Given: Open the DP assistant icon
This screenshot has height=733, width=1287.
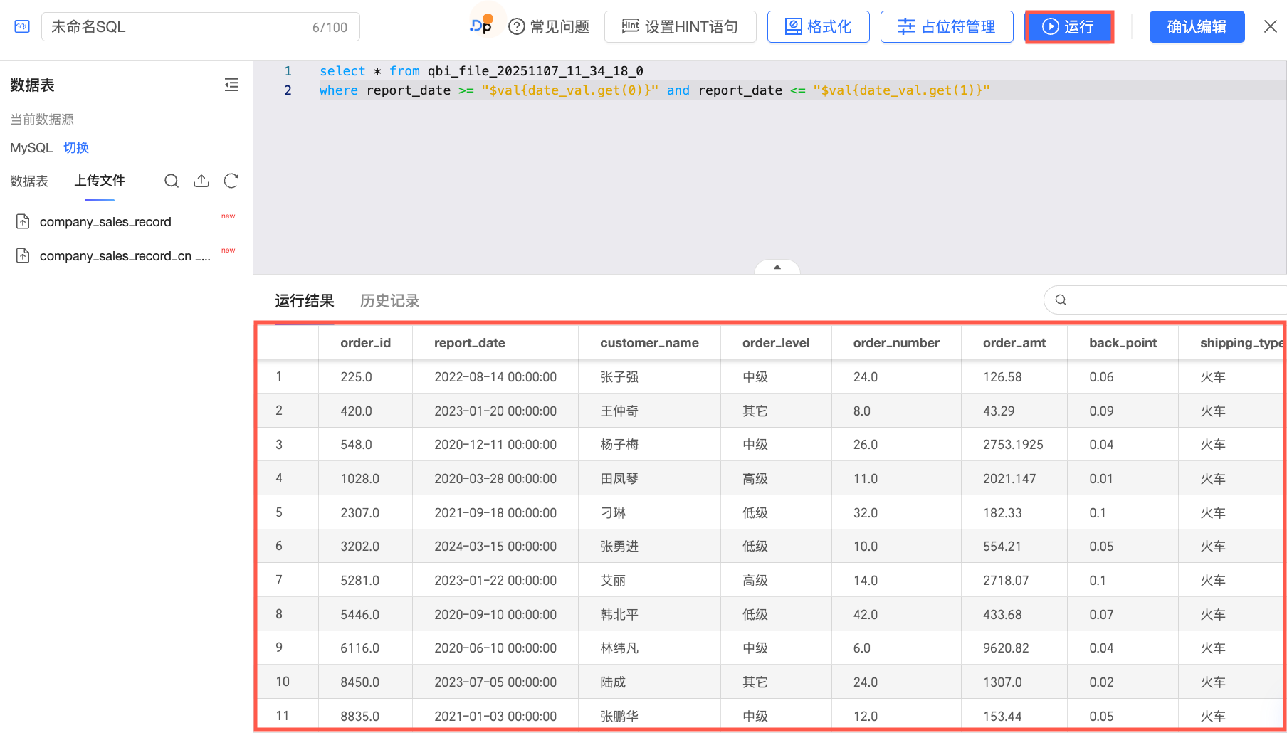Looking at the screenshot, I should pyautogui.click(x=482, y=26).
